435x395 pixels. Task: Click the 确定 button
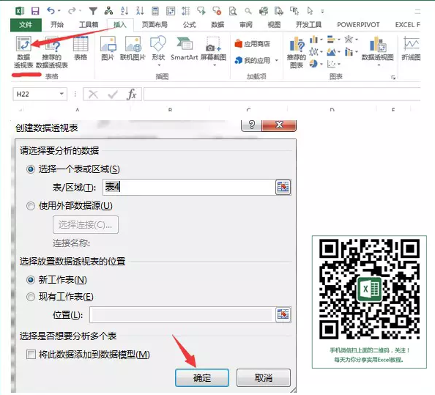point(202,377)
